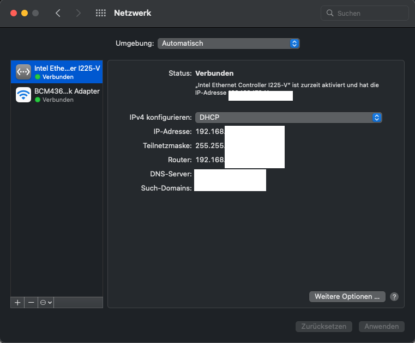Viewport: 415px width, 343px height.
Task: Expand the Umgebung dropdown set to Automatisch
Action: click(228, 44)
